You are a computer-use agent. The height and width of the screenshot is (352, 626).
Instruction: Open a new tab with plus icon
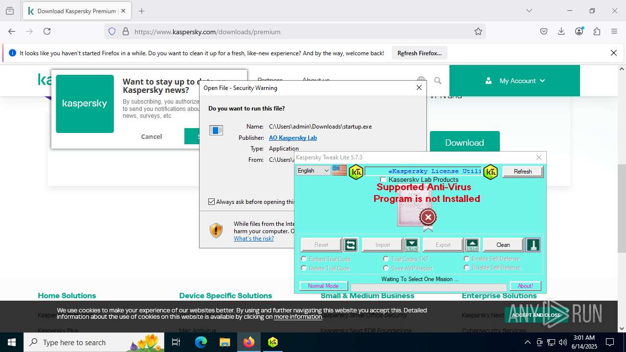(141, 11)
